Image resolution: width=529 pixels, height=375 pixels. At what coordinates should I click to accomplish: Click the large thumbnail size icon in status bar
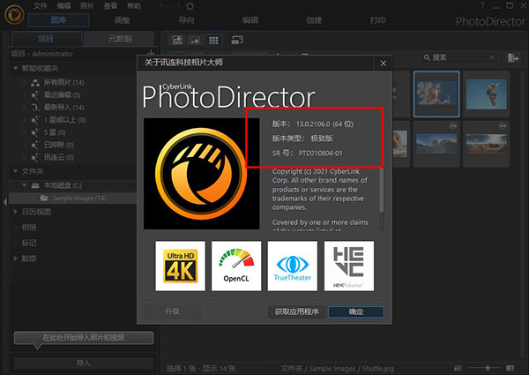[510, 368]
